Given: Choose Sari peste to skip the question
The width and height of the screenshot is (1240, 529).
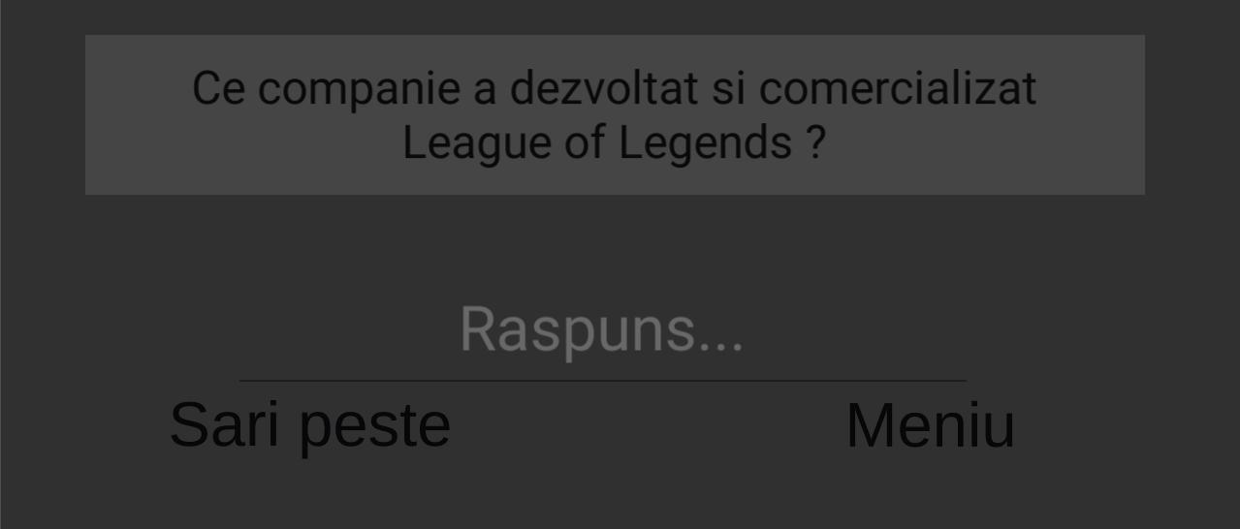Looking at the screenshot, I should [310, 424].
